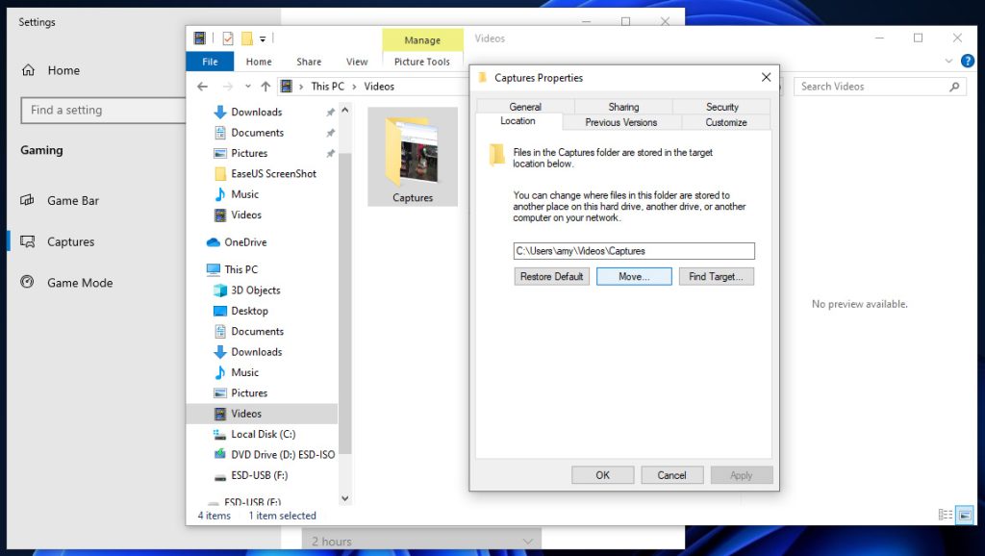The image size is (985, 556).
Task: Open DVD Drive (D:) ESD-ISO
Action: pos(283,455)
